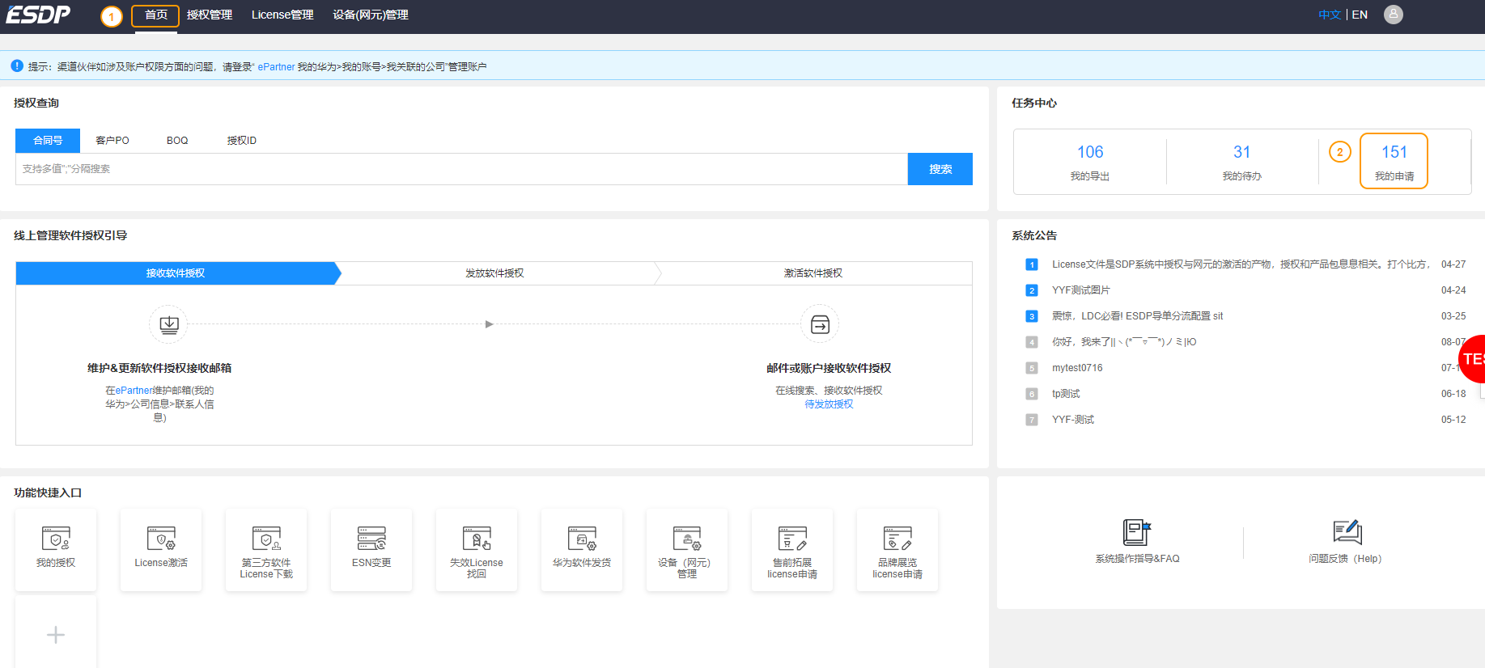Open the License管理 menu
The width and height of the screenshot is (1485, 668).
[x=282, y=15]
